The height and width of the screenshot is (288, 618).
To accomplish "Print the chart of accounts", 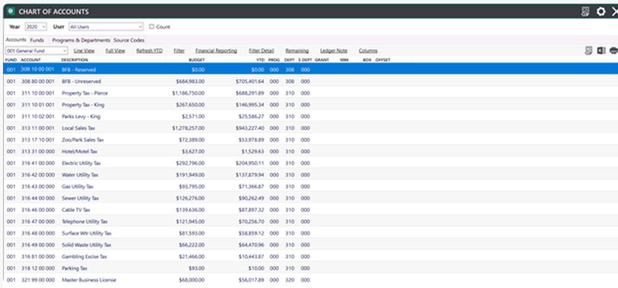I will point(614,51).
